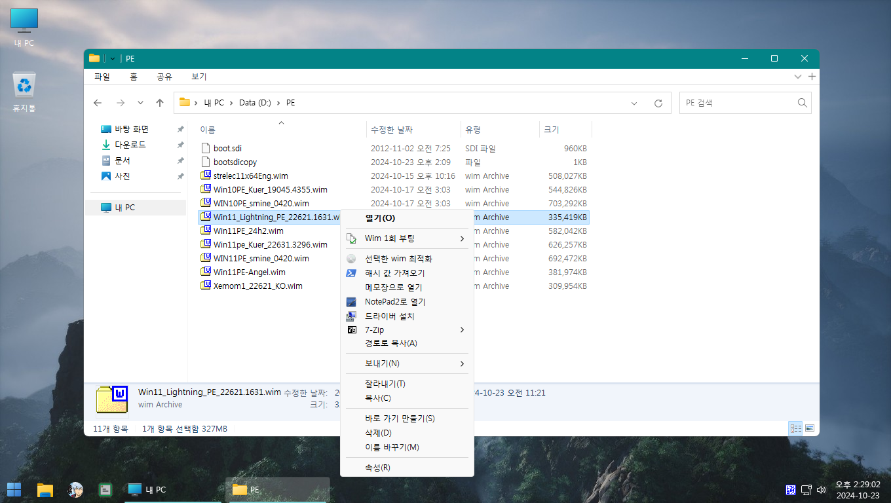The width and height of the screenshot is (891, 503).
Task: Select Win11pe_Kuer_22631.3296.wim file
Action: (269, 244)
